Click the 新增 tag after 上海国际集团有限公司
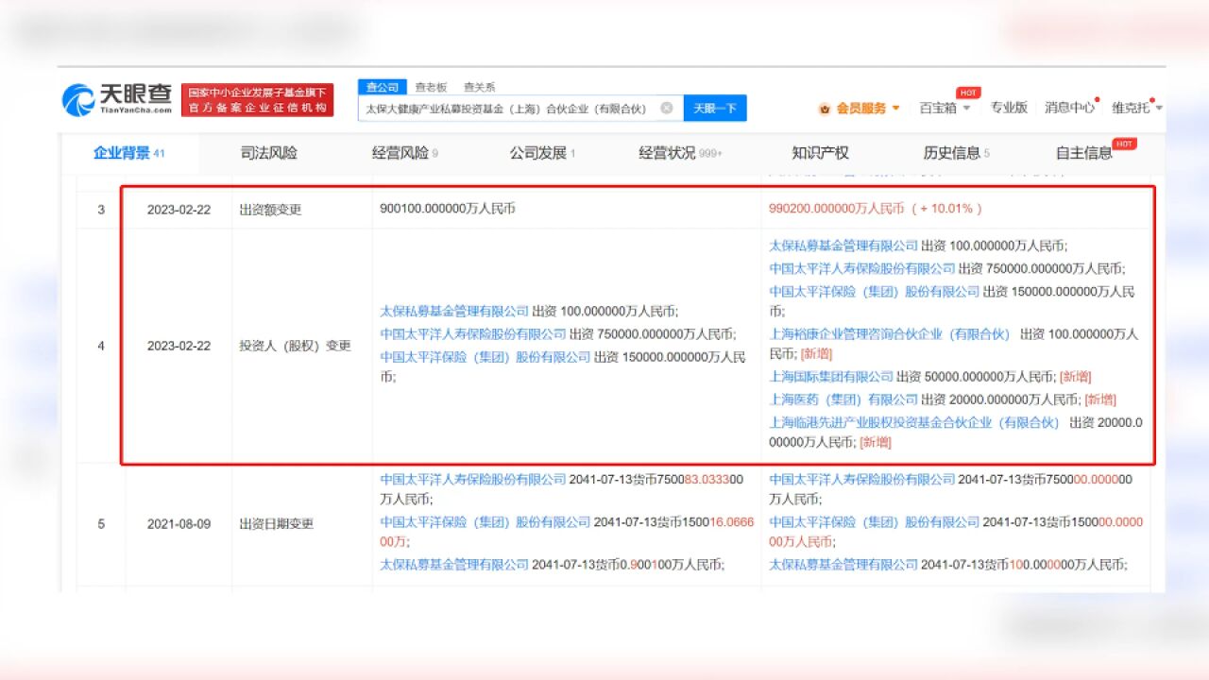This screenshot has width=1209, height=680. coord(1075,377)
